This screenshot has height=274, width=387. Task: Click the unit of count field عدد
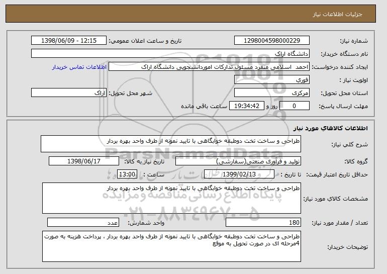[x=83, y=222]
